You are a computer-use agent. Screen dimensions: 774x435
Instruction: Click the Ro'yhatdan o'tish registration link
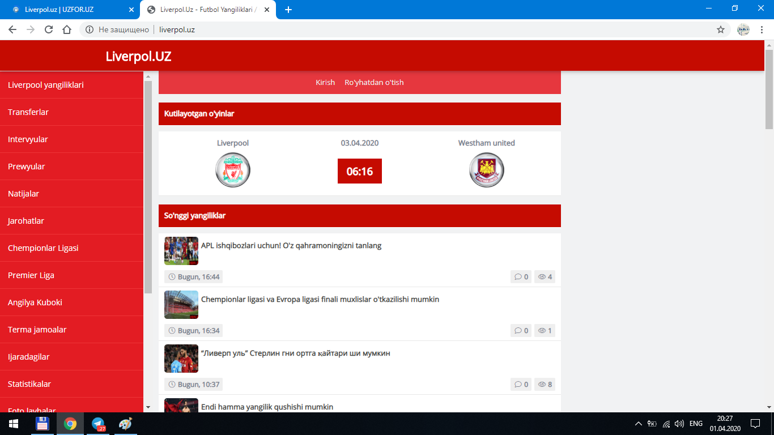tap(374, 83)
